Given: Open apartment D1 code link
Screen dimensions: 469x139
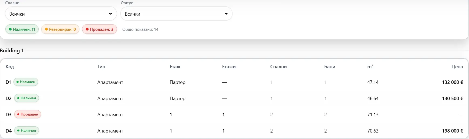Looking at the screenshot, I should [x=8, y=82].
